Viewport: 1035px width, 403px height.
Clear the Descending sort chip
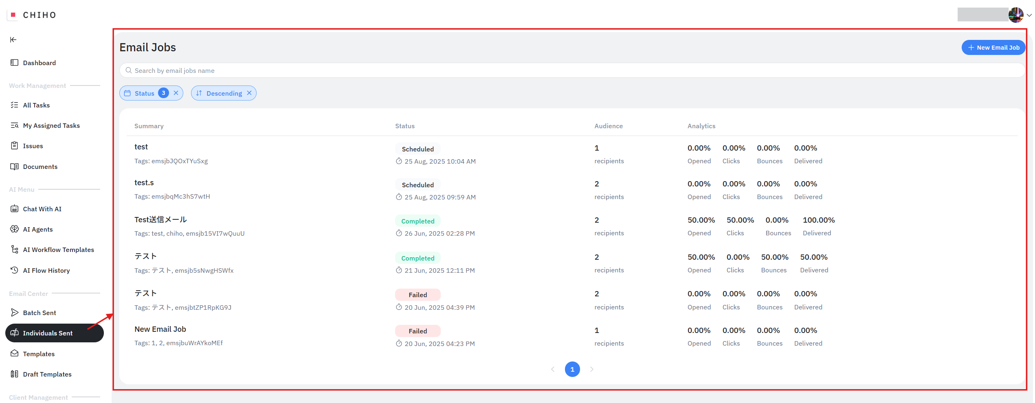point(249,93)
